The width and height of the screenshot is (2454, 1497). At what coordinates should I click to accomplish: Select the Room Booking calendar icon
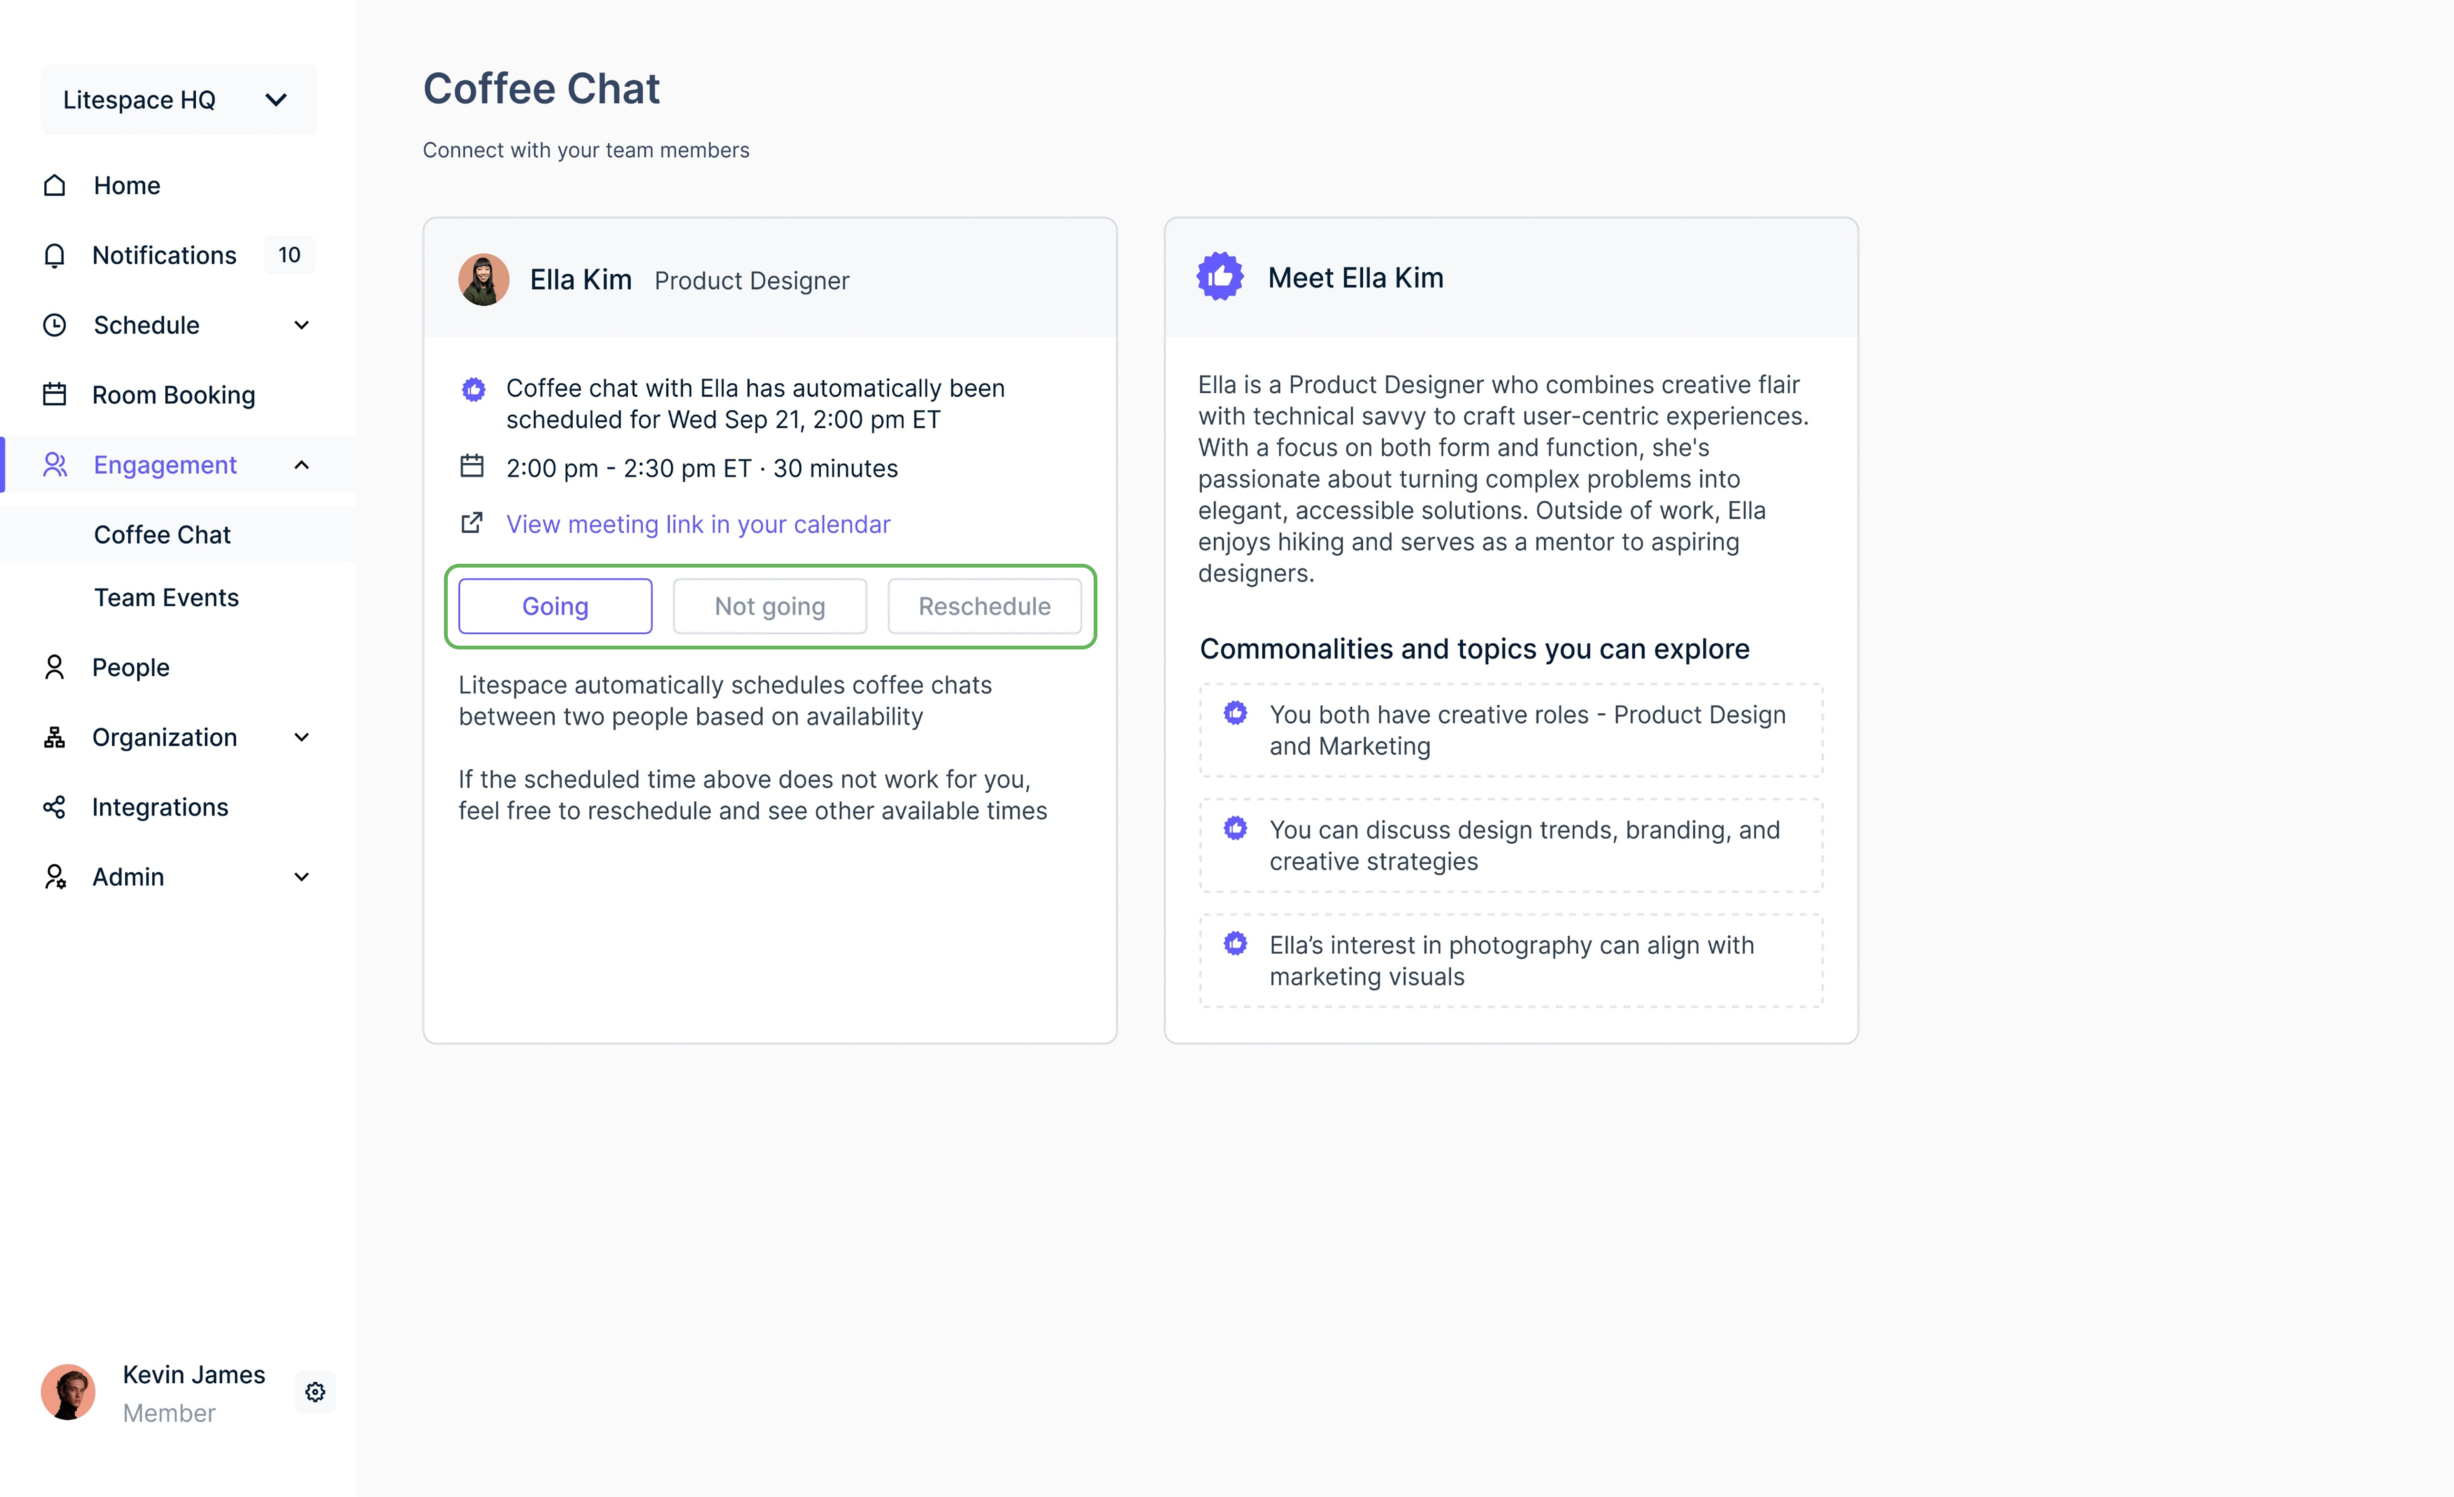tap(55, 394)
